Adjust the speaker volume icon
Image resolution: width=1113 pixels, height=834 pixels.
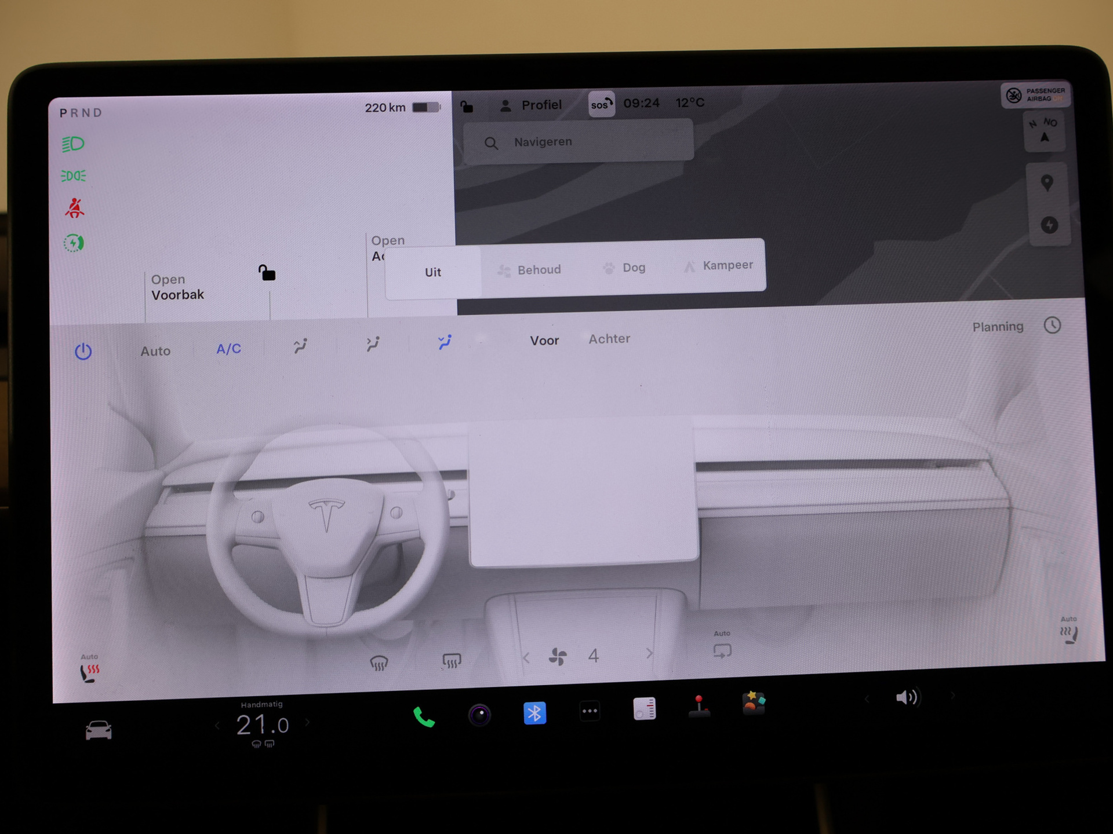pos(907,697)
